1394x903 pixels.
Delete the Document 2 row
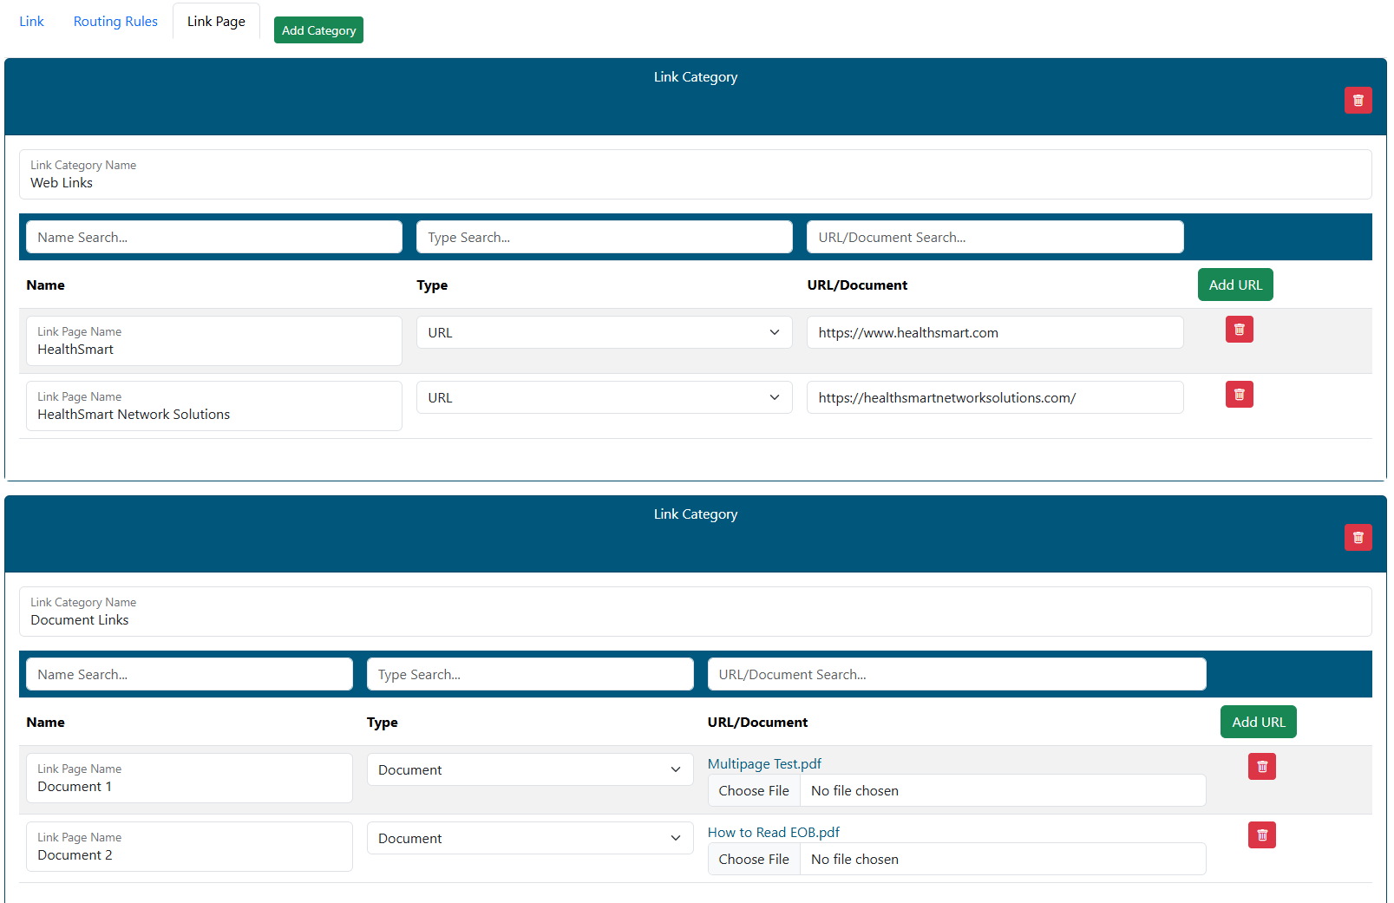1261,835
